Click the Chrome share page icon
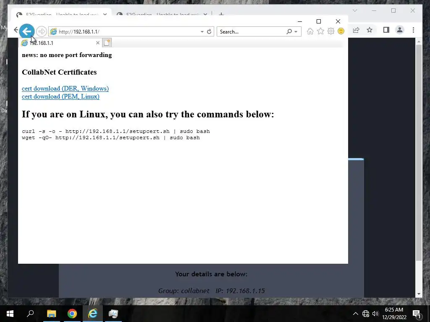The height and width of the screenshot is (322, 430). [356, 30]
